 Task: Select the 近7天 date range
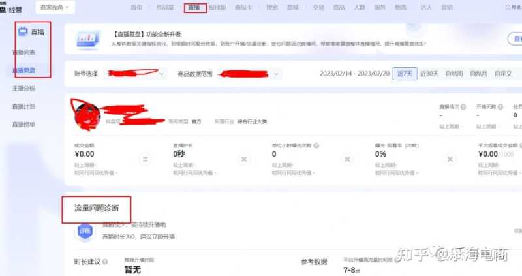(405, 74)
